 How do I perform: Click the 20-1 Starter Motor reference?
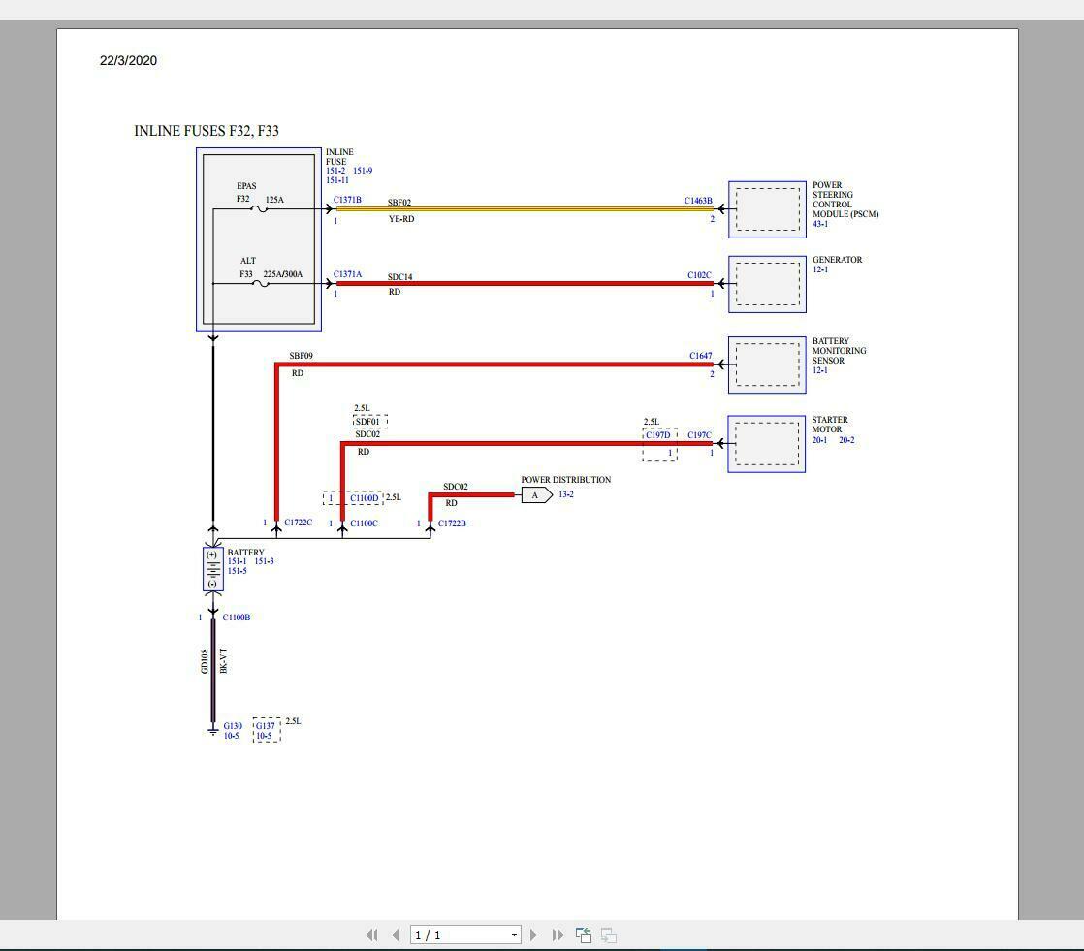tap(820, 440)
